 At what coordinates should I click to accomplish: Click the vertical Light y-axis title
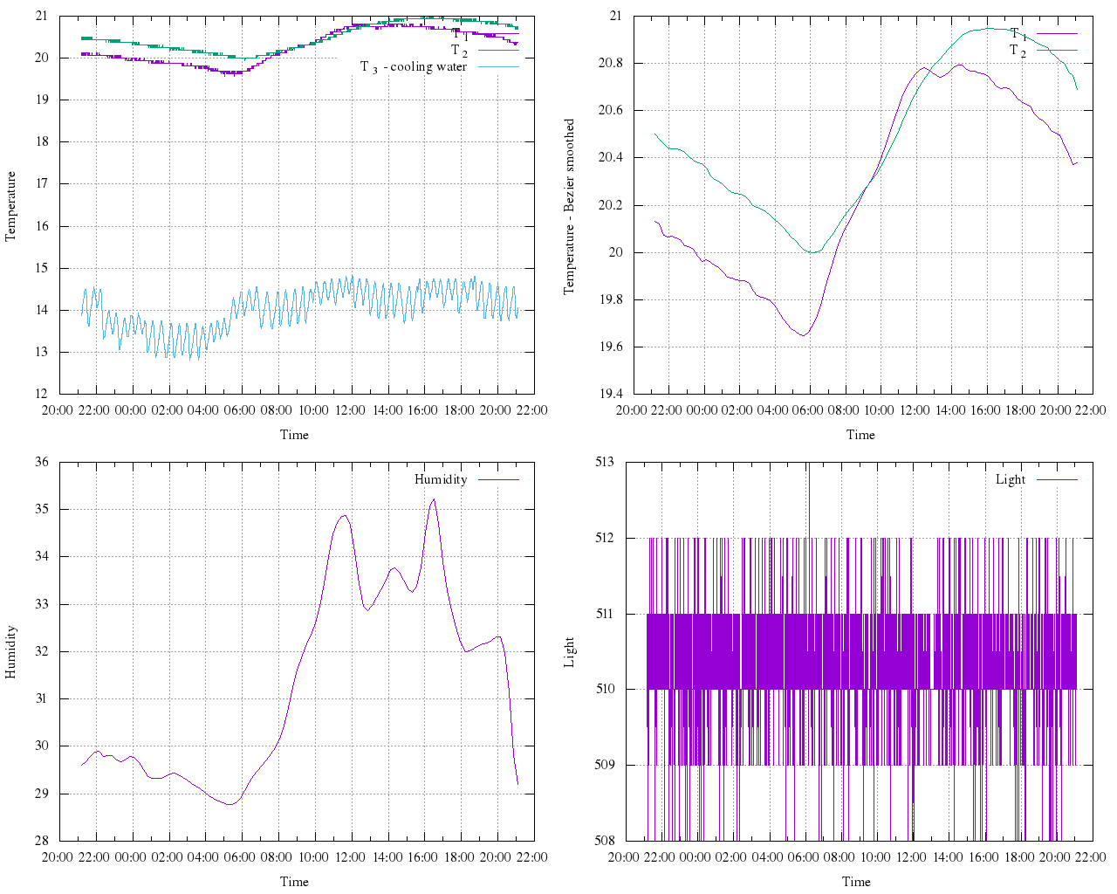(x=570, y=651)
